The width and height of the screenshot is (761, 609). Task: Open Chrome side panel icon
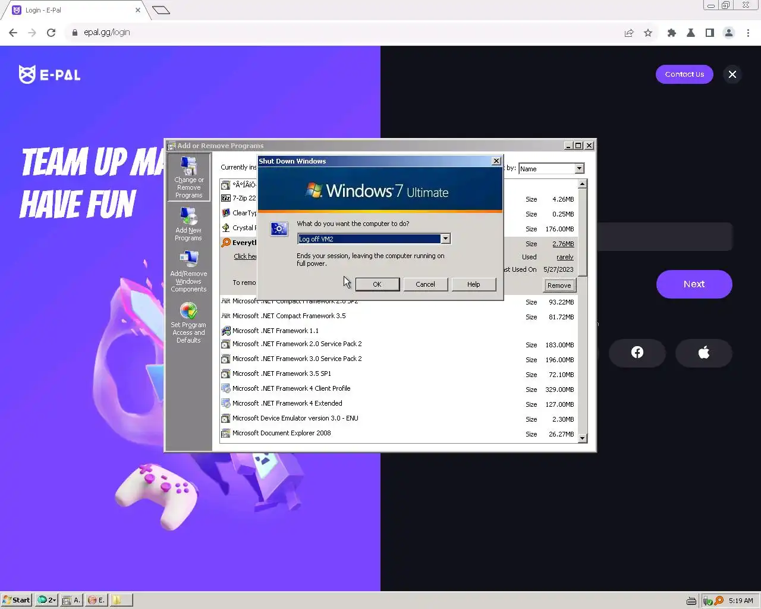[x=710, y=33]
